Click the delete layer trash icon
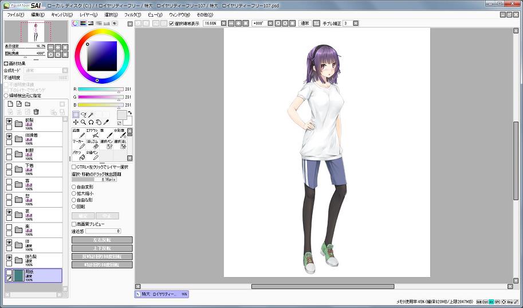The height and width of the screenshot is (308, 523). click(36, 112)
